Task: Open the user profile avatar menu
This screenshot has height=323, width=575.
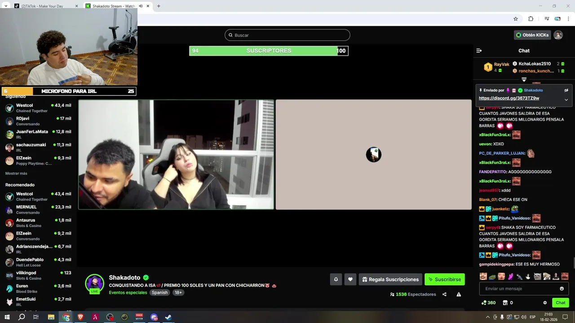Action: coord(558,35)
